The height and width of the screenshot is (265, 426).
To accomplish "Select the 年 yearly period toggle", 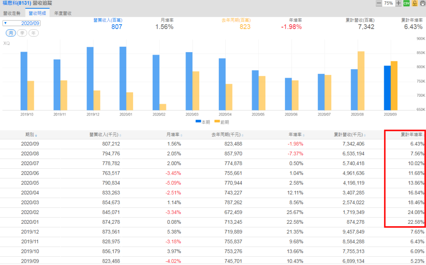I will tap(33, 33).
